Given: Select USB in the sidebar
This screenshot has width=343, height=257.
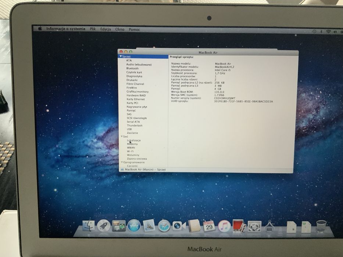Looking at the screenshot, I should coord(129,129).
